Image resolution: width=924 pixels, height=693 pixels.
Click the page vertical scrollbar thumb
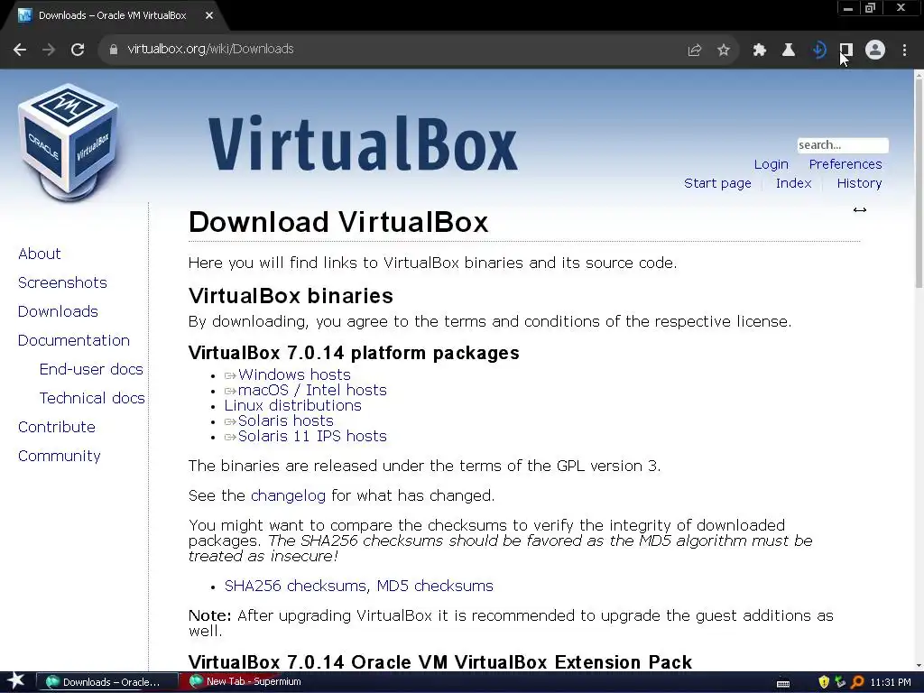(918, 182)
